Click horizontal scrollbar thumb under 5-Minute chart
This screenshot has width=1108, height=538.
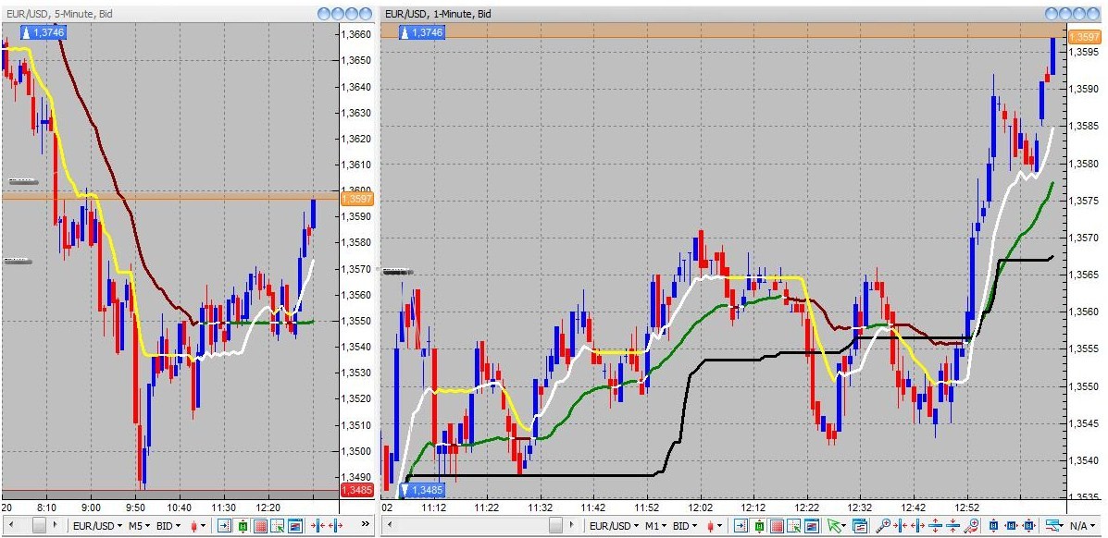click(39, 524)
